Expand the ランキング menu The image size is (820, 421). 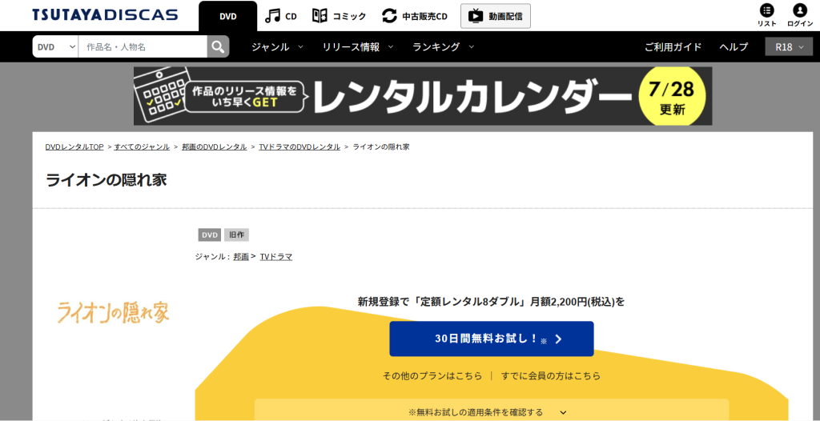point(444,46)
